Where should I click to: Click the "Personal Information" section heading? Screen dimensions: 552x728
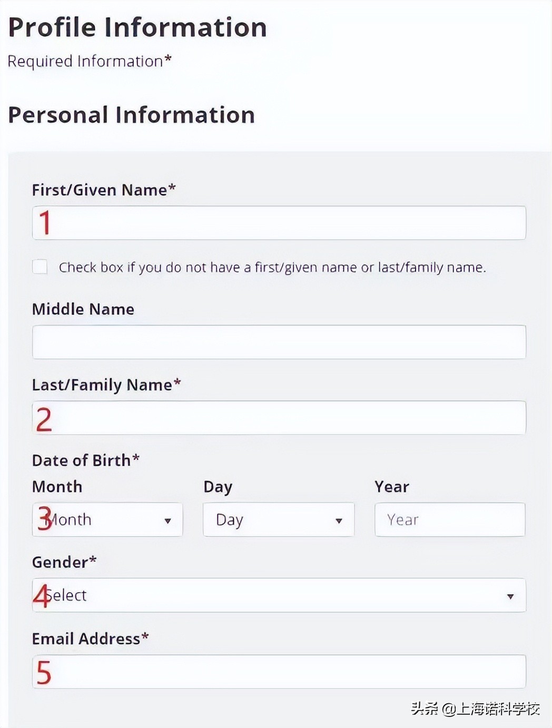tap(132, 115)
